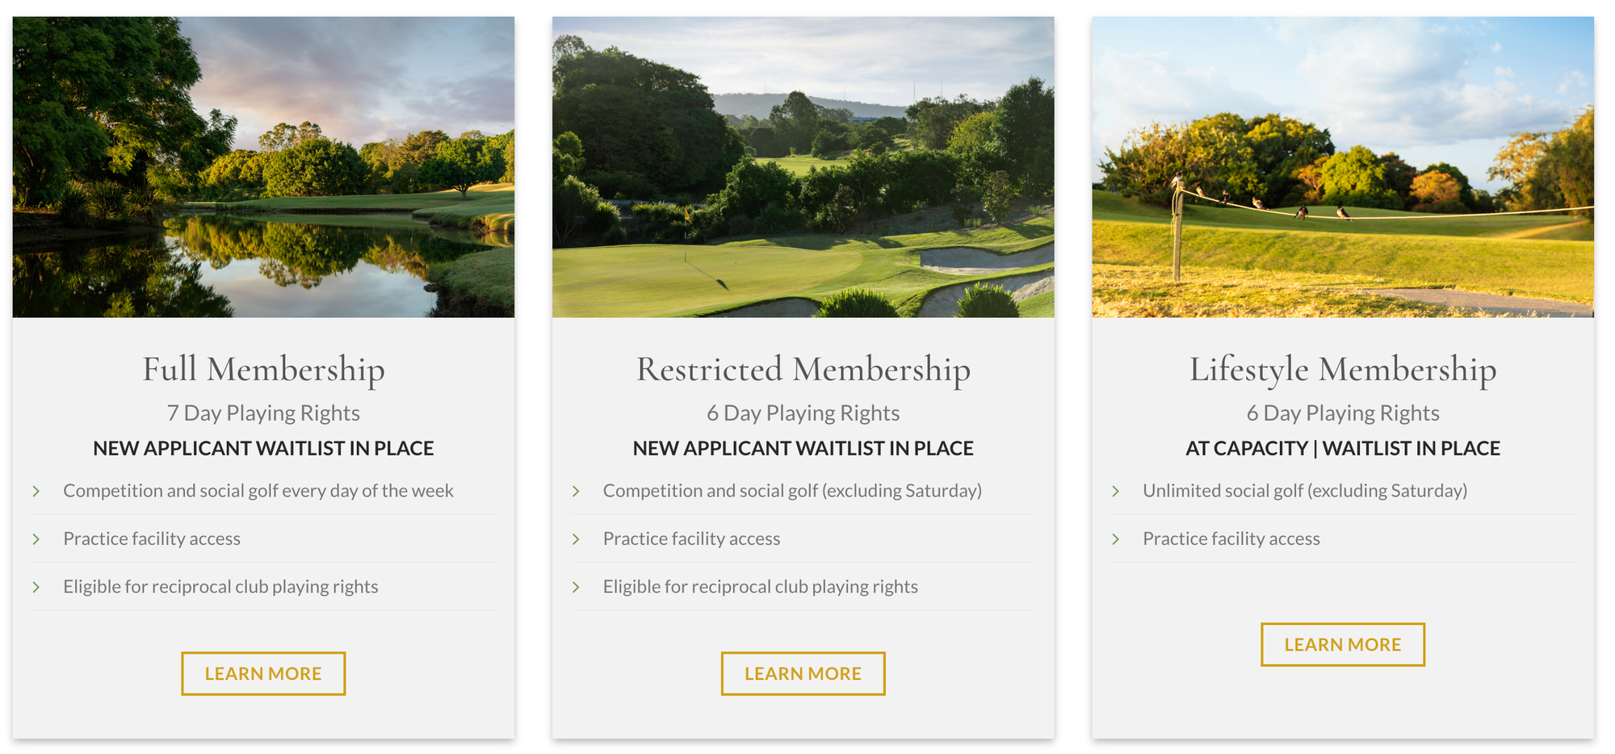Click the green fairway photo above Restricted Membership
1615x754 pixels.
point(803,165)
